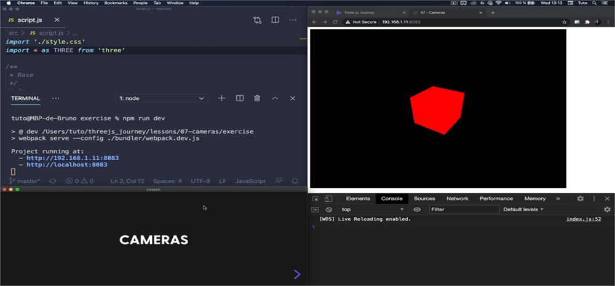Close the DevTools panel
Image resolution: width=615 pixels, height=286 pixels.
(607, 199)
